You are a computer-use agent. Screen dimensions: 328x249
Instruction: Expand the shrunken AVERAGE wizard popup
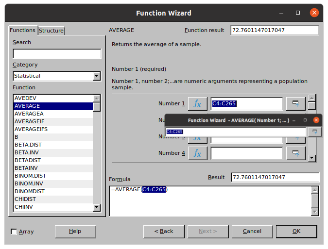point(314,132)
